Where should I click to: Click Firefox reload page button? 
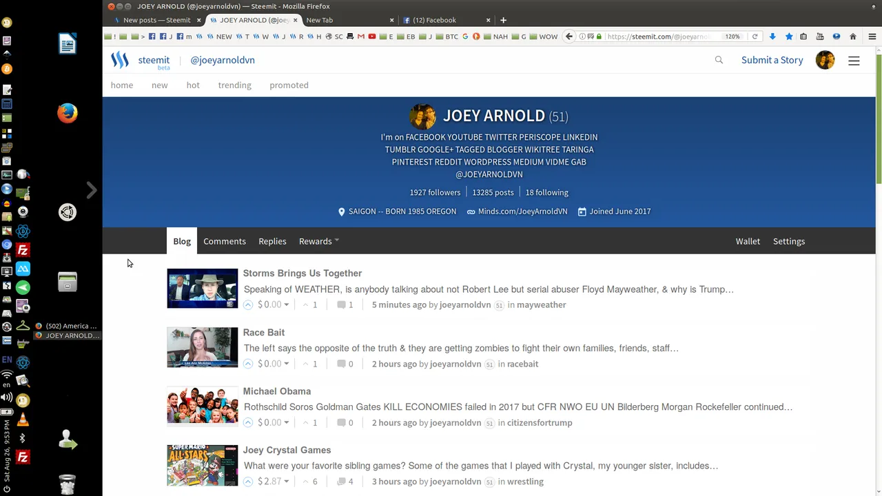pyautogui.click(x=755, y=37)
